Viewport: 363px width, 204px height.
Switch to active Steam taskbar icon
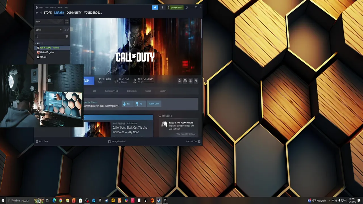(159, 201)
